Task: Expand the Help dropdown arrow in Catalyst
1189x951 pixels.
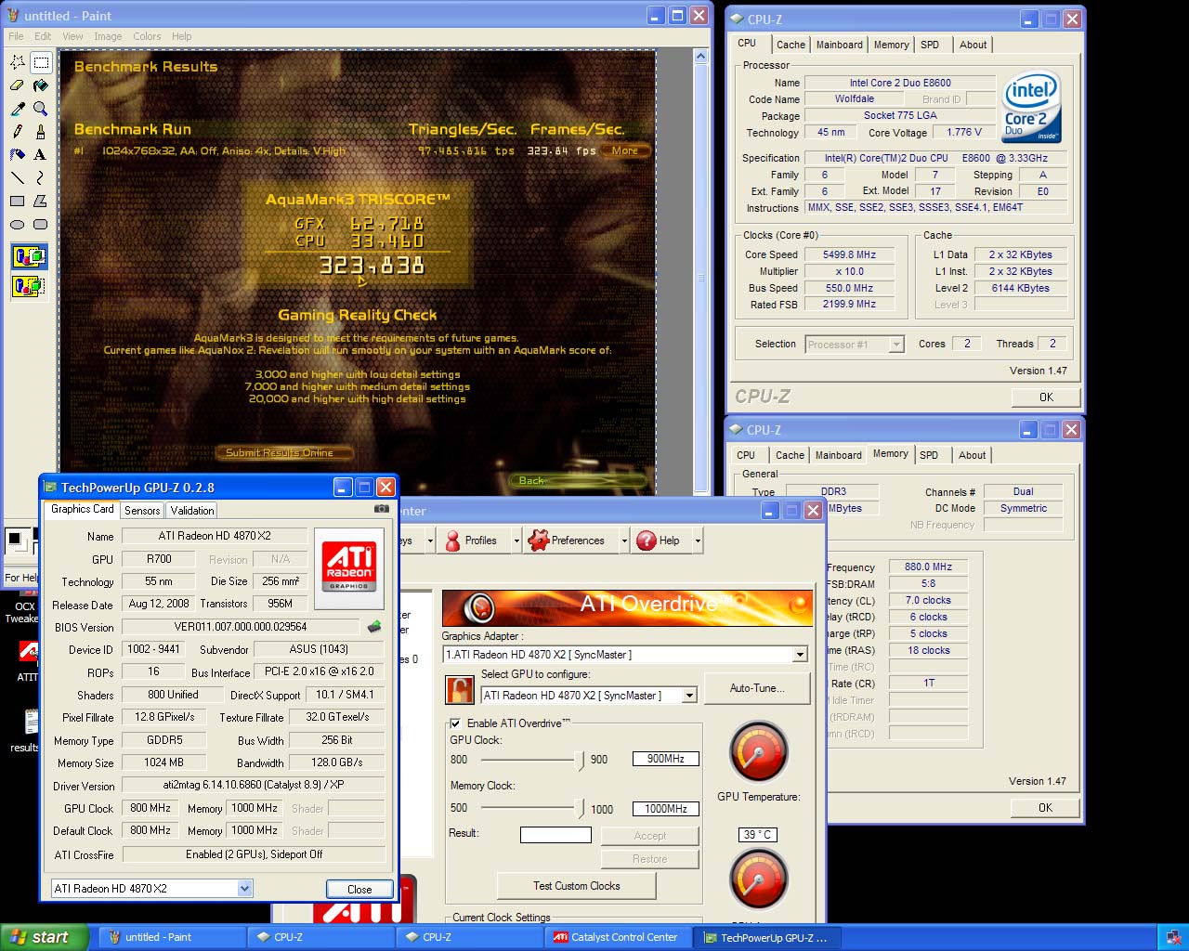Action: (x=698, y=541)
